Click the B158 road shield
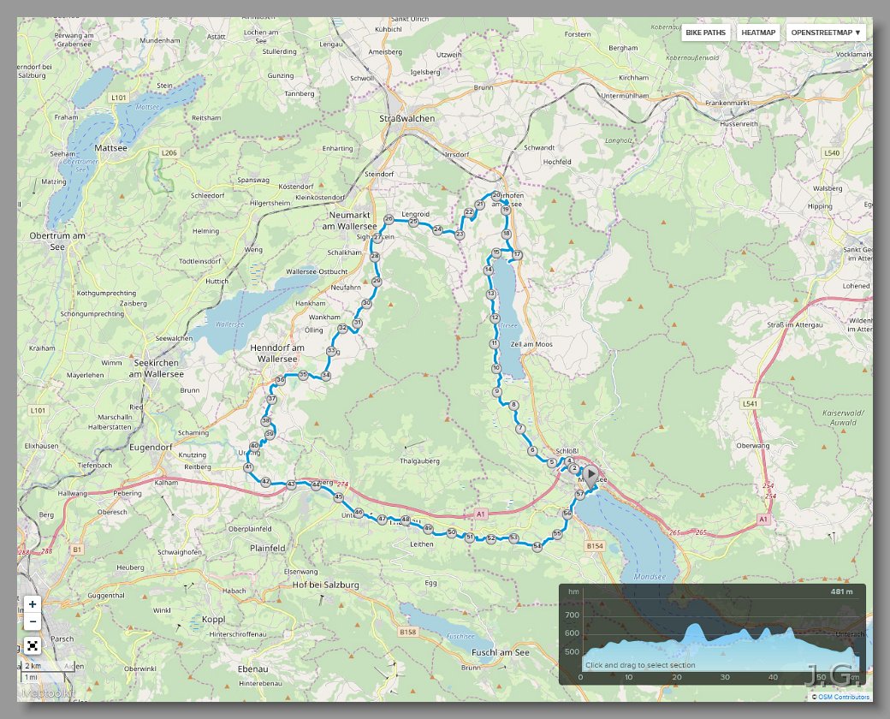Screen dimensions: 890x719 click(x=407, y=632)
